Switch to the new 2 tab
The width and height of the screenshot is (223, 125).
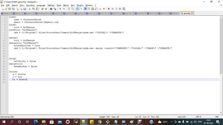pos(18,14)
